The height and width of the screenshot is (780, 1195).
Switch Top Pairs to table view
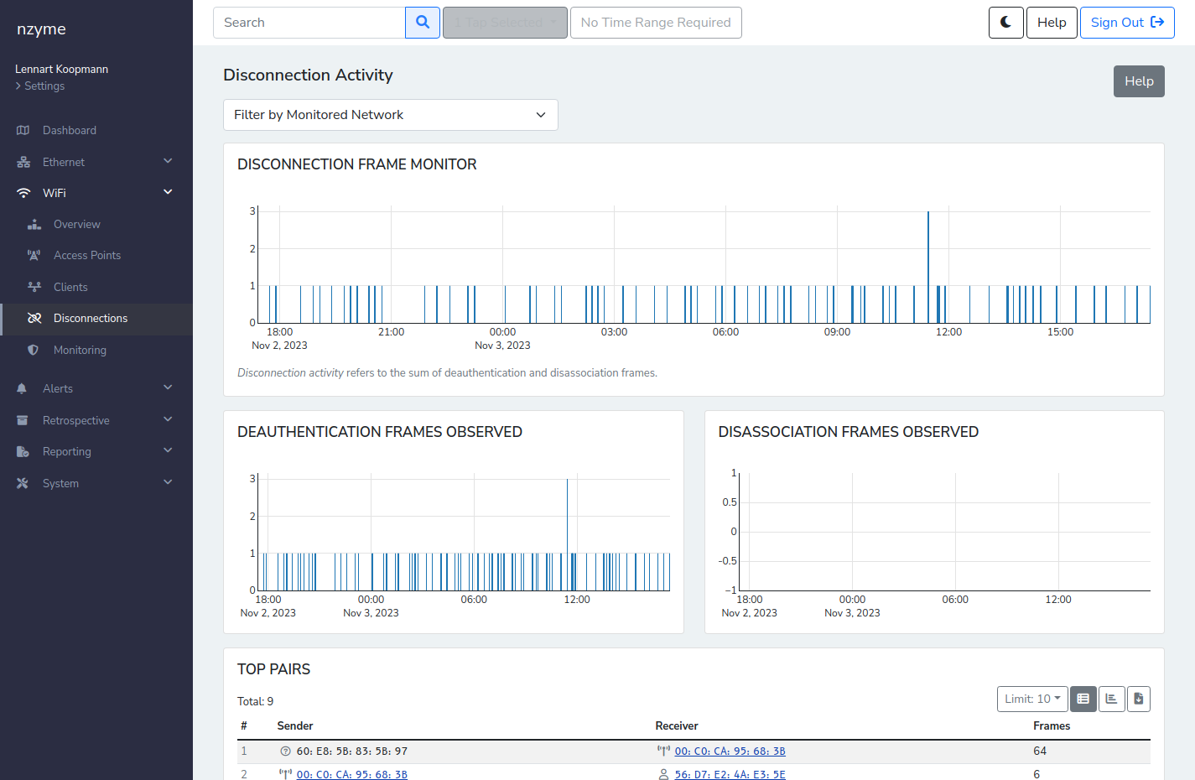[1083, 699]
